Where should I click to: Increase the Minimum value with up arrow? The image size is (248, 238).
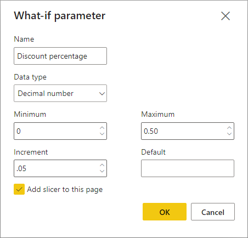[102, 128]
